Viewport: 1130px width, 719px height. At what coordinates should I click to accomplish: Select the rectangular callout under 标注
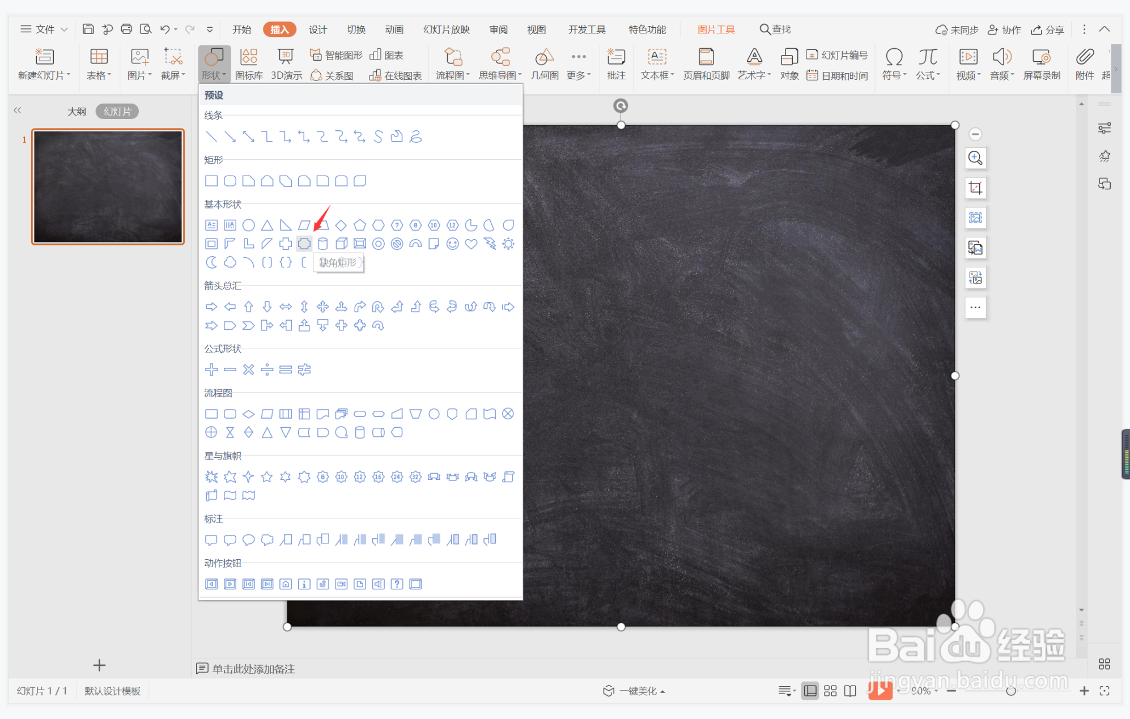click(x=211, y=539)
